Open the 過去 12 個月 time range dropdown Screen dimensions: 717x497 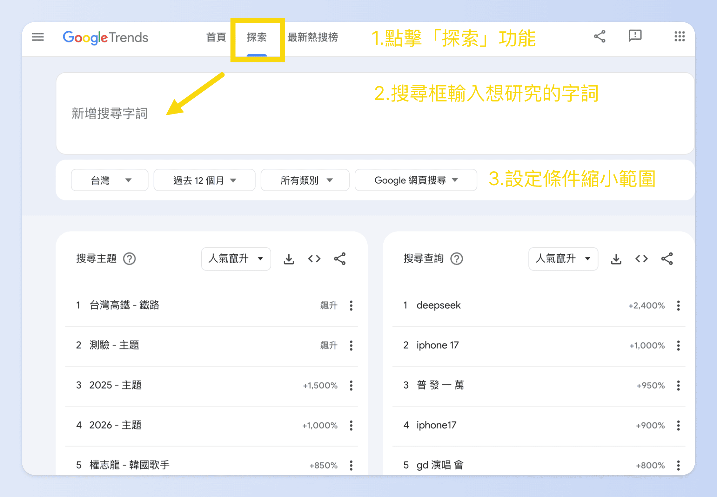pos(204,180)
